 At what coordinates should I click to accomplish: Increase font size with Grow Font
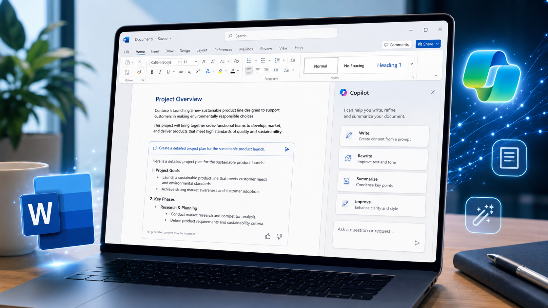click(x=204, y=62)
